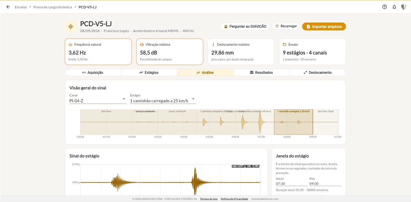Click the Visão geral do sinal heading
The width and height of the screenshot is (411, 202).
[x=88, y=88]
